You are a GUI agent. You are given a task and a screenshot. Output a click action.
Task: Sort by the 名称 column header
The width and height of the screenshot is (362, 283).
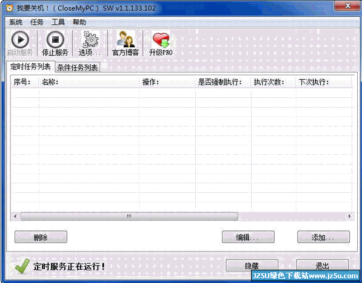[x=89, y=82]
